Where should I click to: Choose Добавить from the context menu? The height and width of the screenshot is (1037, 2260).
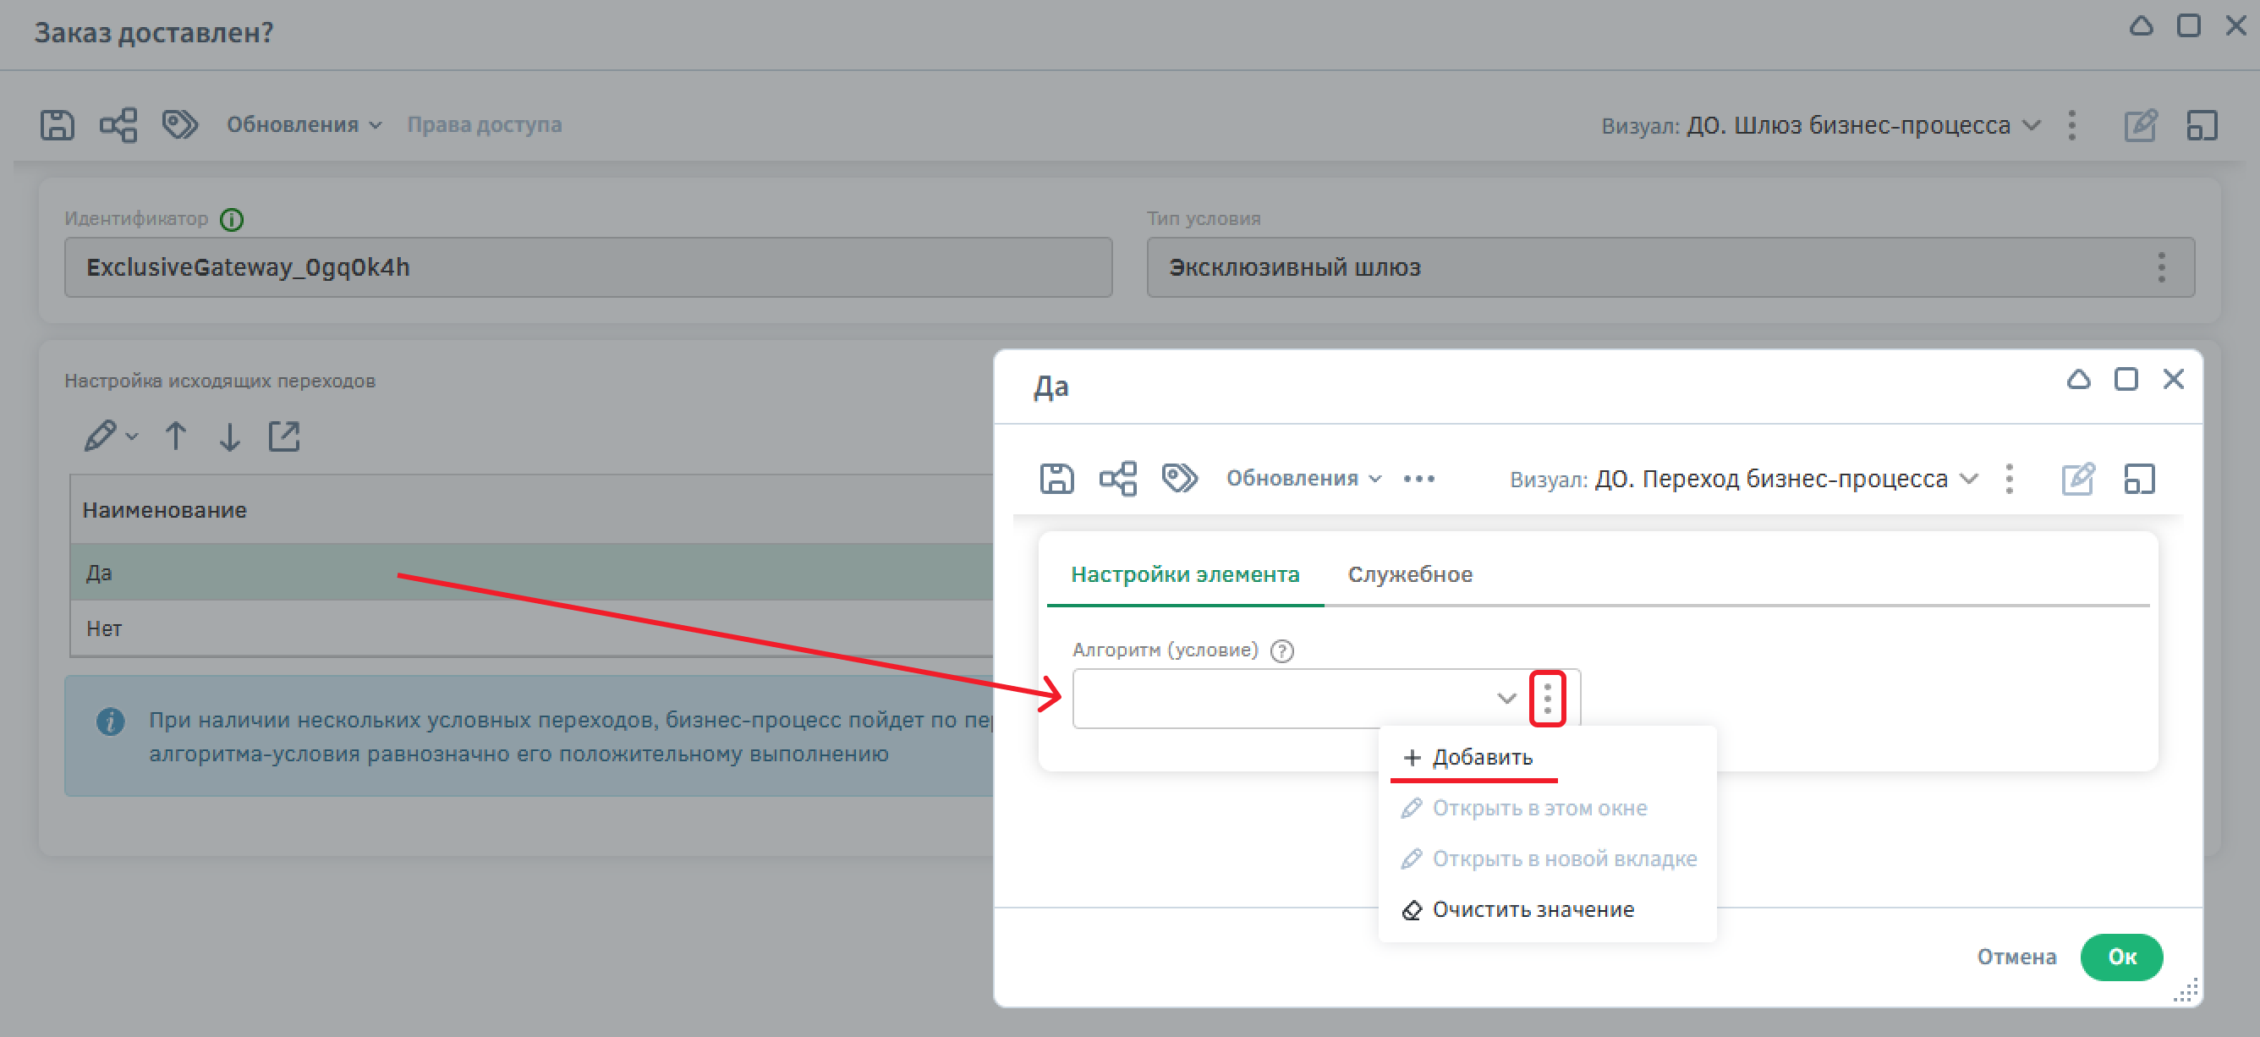coord(1481,757)
